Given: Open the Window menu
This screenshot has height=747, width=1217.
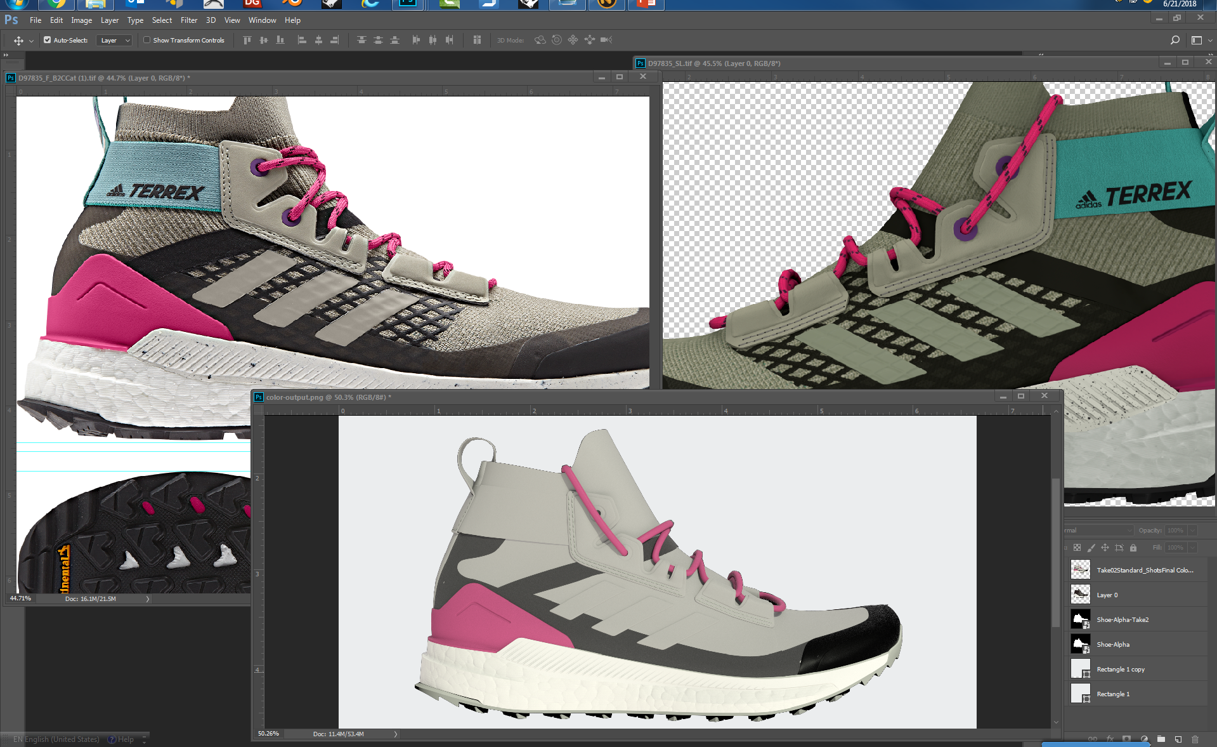Looking at the screenshot, I should pos(262,20).
